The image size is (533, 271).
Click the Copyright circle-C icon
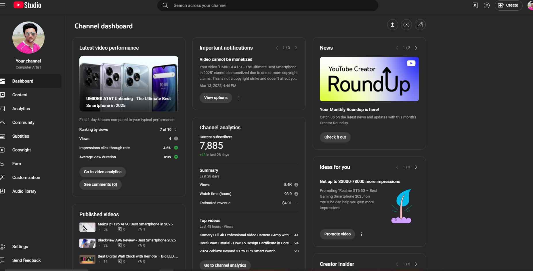pyautogui.click(x=2, y=150)
